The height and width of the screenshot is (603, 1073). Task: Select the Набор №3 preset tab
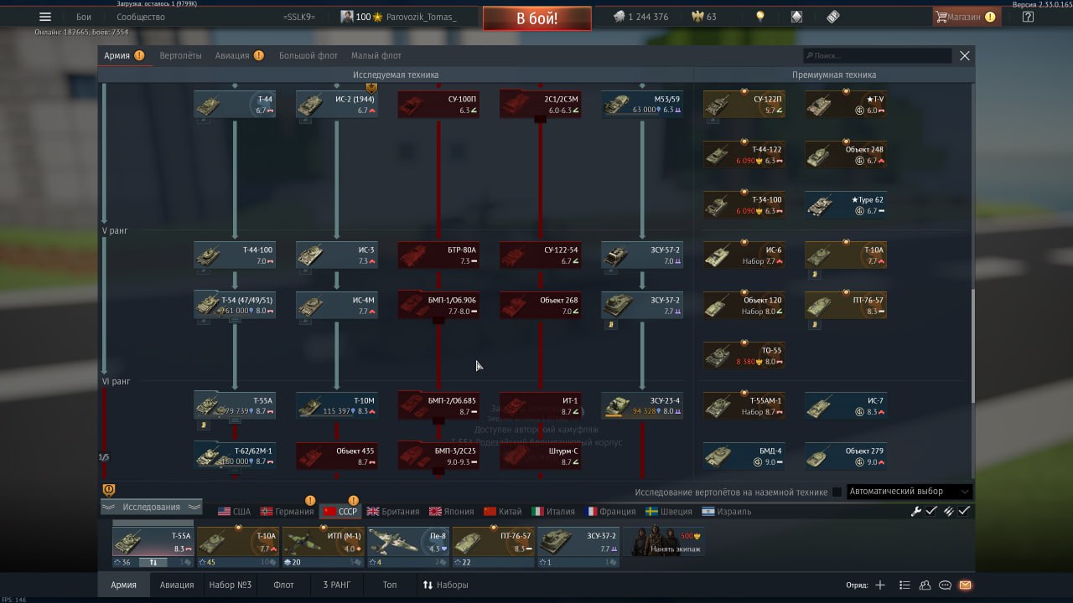[231, 585]
